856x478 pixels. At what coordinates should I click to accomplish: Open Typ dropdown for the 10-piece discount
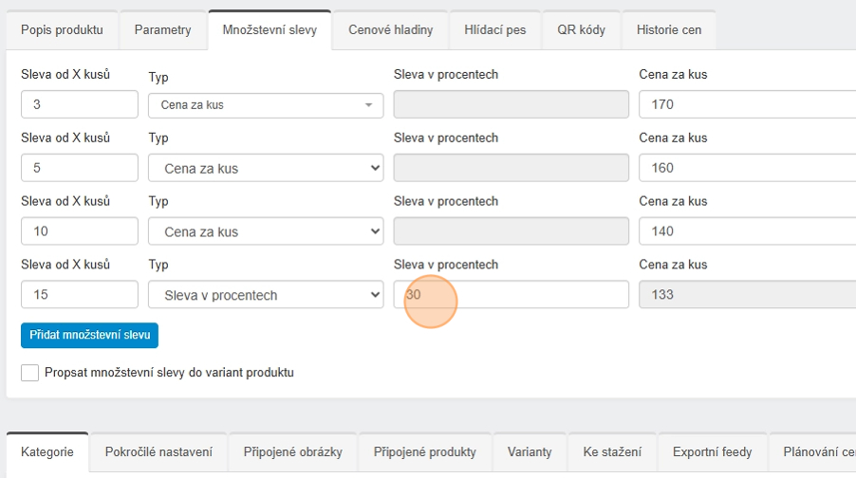point(266,232)
